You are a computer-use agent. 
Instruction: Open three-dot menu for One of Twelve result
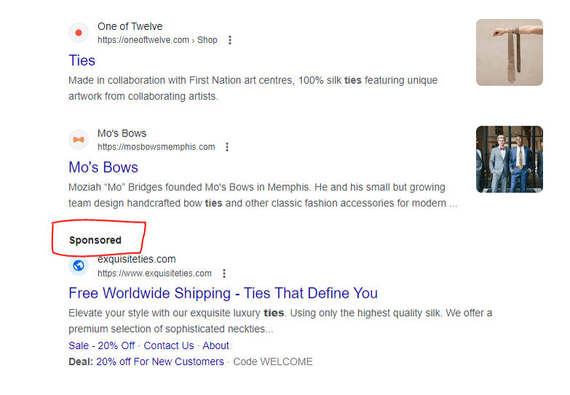coord(230,40)
